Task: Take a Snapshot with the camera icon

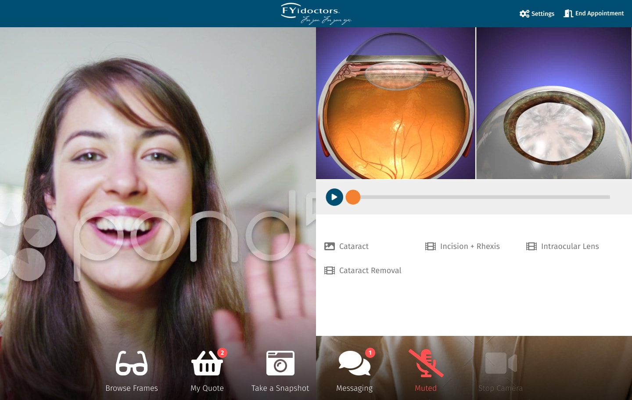Action: pos(280,363)
